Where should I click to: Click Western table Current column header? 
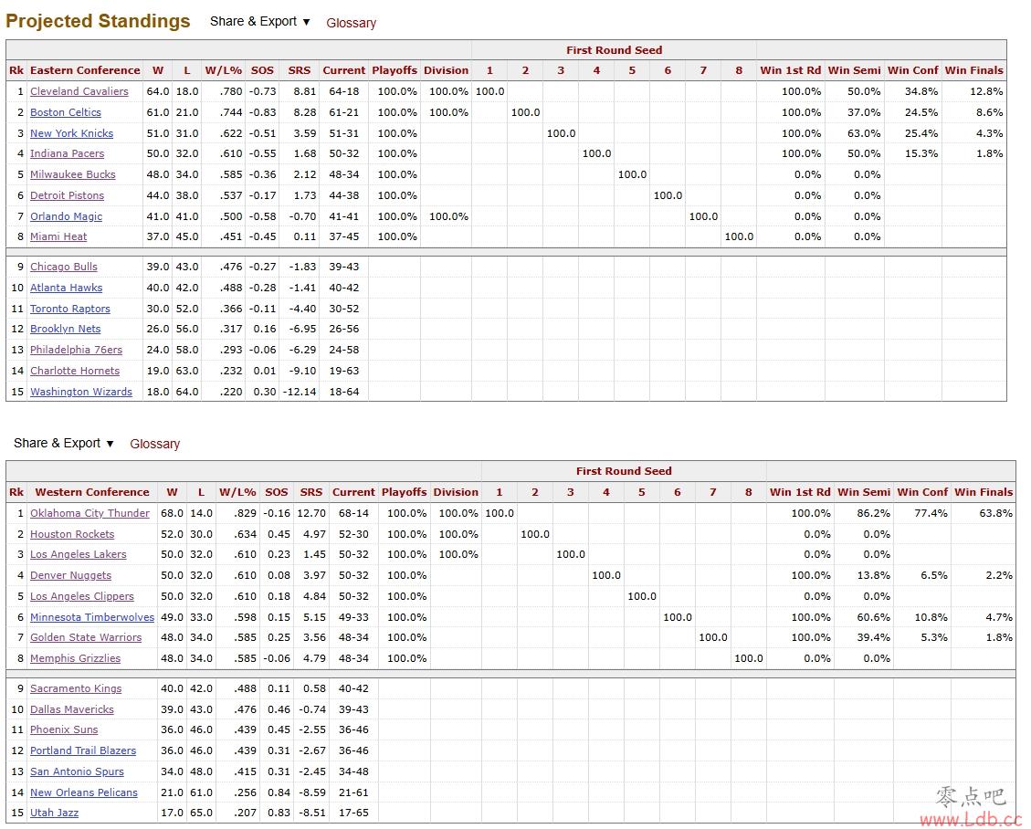[x=353, y=492]
